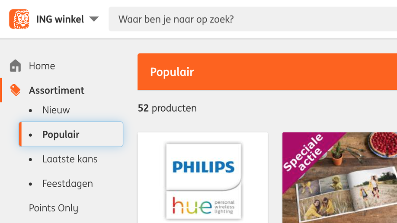Click the Philips logo in the product image

(x=203, y=166)
